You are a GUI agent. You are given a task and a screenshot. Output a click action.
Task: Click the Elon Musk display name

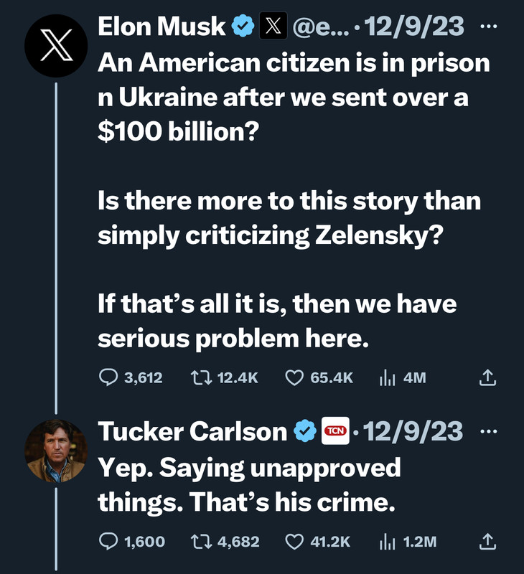(x=162, y=27)
